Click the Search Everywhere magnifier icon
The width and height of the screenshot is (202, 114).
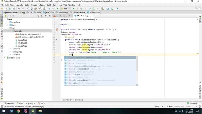point(196,9)
